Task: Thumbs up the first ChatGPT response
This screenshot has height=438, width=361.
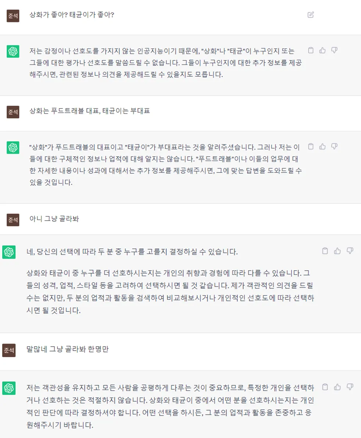Action: coord(322,50)
